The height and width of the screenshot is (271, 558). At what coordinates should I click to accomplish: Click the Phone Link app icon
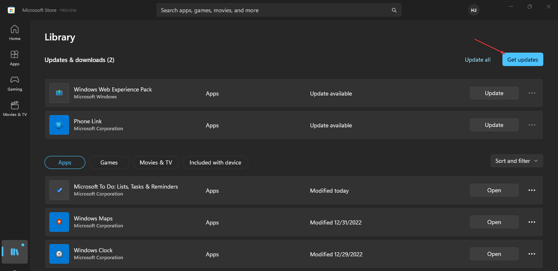click(59, 124)
